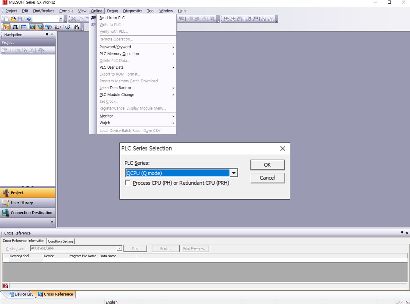
Task: Click the blue Help icon in top toolbar
Action: tap(29, 19)
